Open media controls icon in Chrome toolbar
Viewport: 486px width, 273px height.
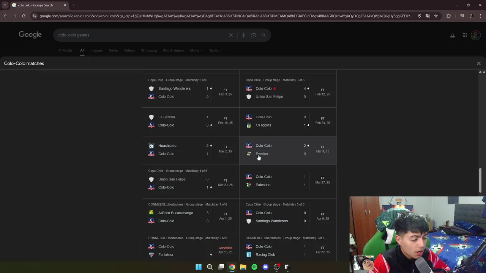pyautogui.click(x=462, y=16)
